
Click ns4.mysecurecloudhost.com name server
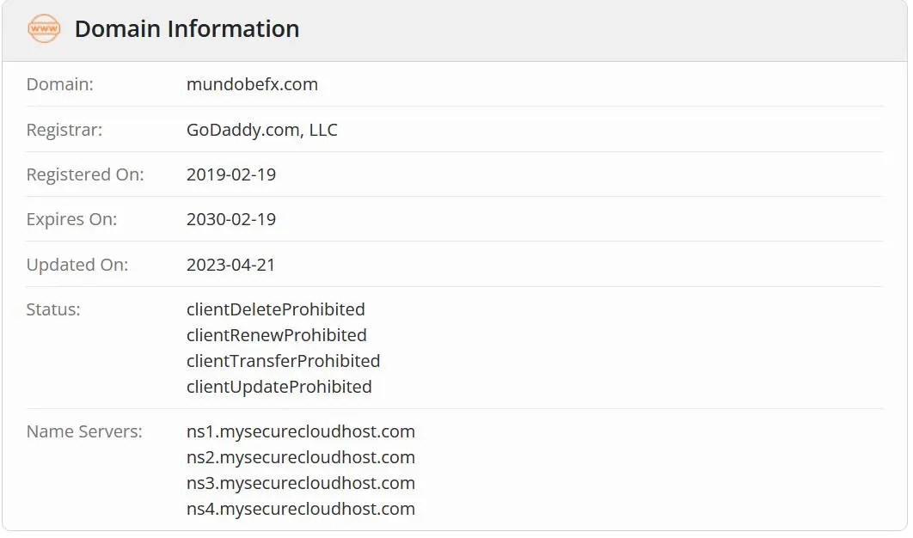300,509
